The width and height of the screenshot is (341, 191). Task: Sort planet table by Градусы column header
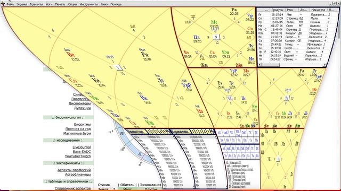[x=277, y=10]
